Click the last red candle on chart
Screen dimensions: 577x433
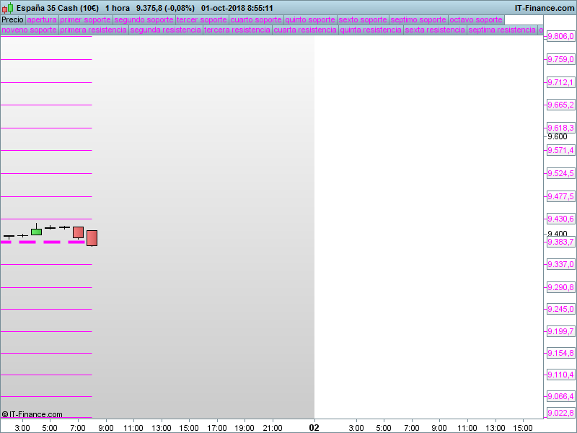(92, 238)
